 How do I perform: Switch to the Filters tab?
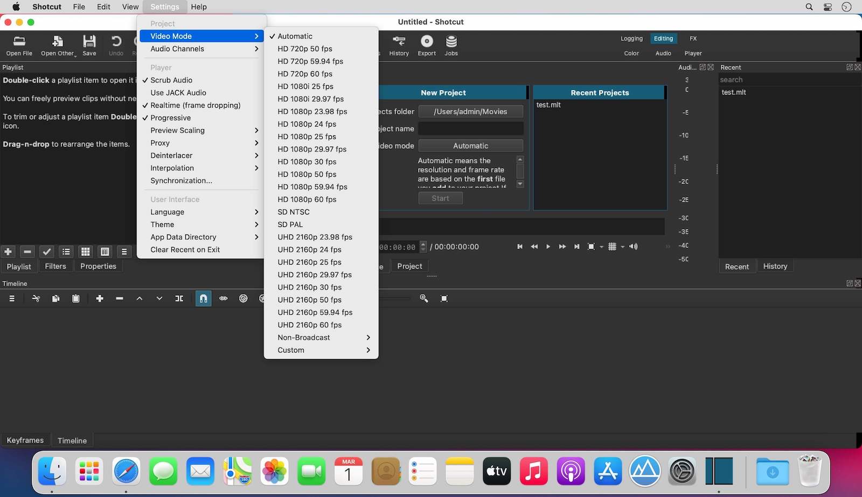[55, 266]
